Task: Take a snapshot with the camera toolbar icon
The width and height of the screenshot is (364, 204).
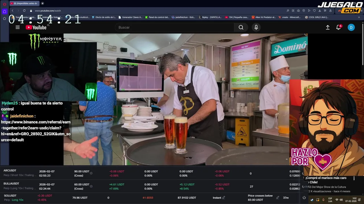Action: (x=298, y=10)
